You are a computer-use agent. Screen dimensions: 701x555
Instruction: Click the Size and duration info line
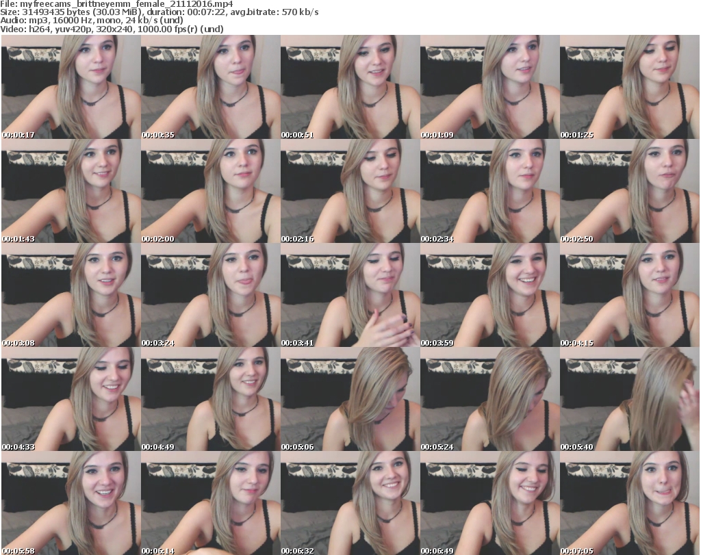(x=160, y=12)
